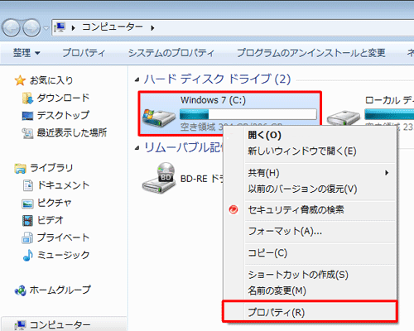This screenshot has height=331, width=414.
Task: Collapse the ハード ディスク ドライブ group
Action: (x=137, y=80)
